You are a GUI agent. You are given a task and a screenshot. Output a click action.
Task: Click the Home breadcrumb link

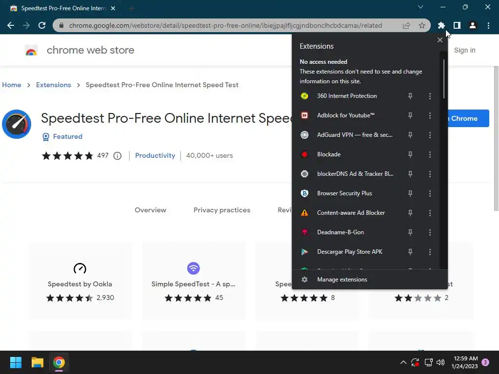[12, 85]
